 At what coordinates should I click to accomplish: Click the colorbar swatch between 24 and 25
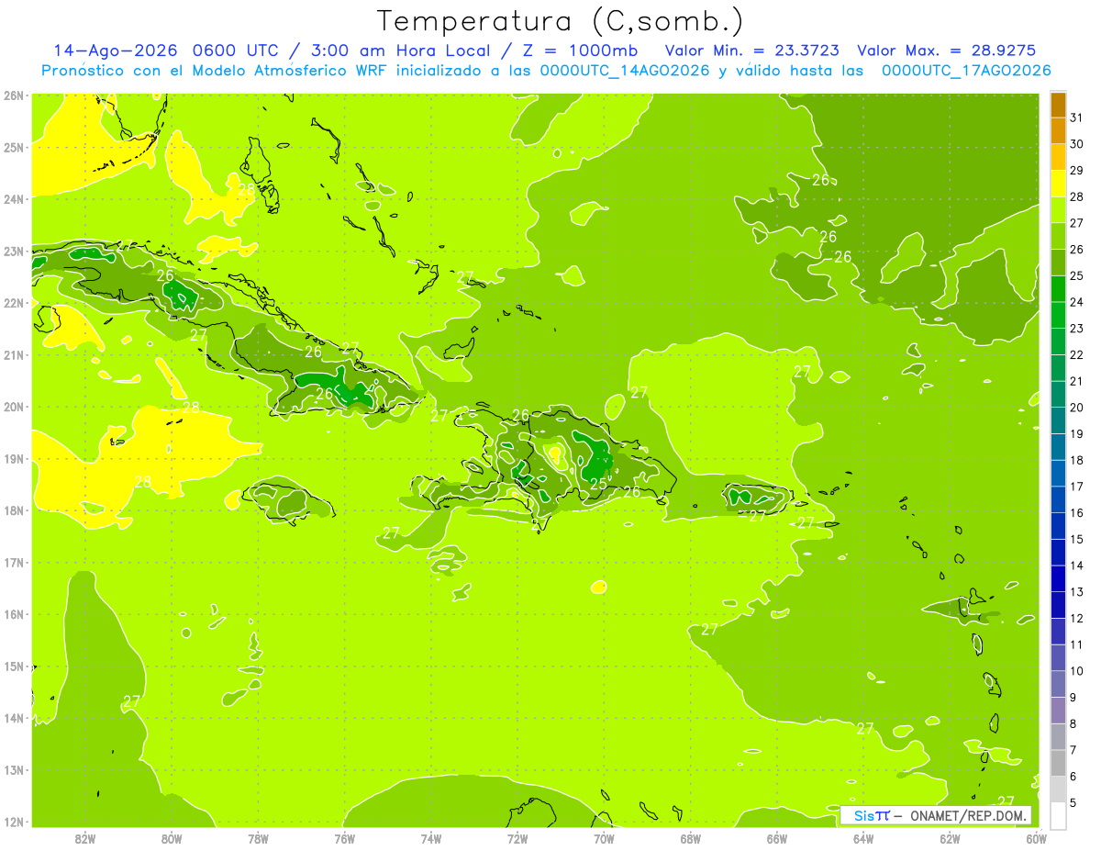pyautogui.click(x=1058, y=289)
